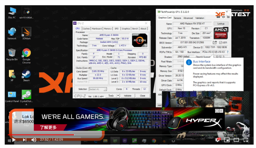
Task: Click the Bus Interface question mark icon
Action: (x=228, y=52)
